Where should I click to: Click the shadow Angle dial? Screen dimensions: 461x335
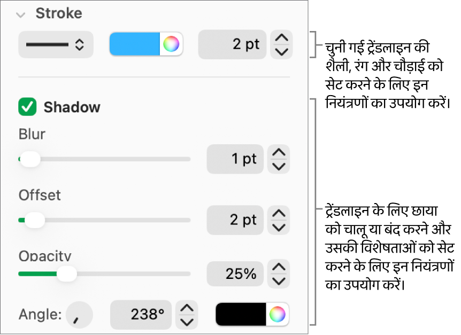[80, 315]
